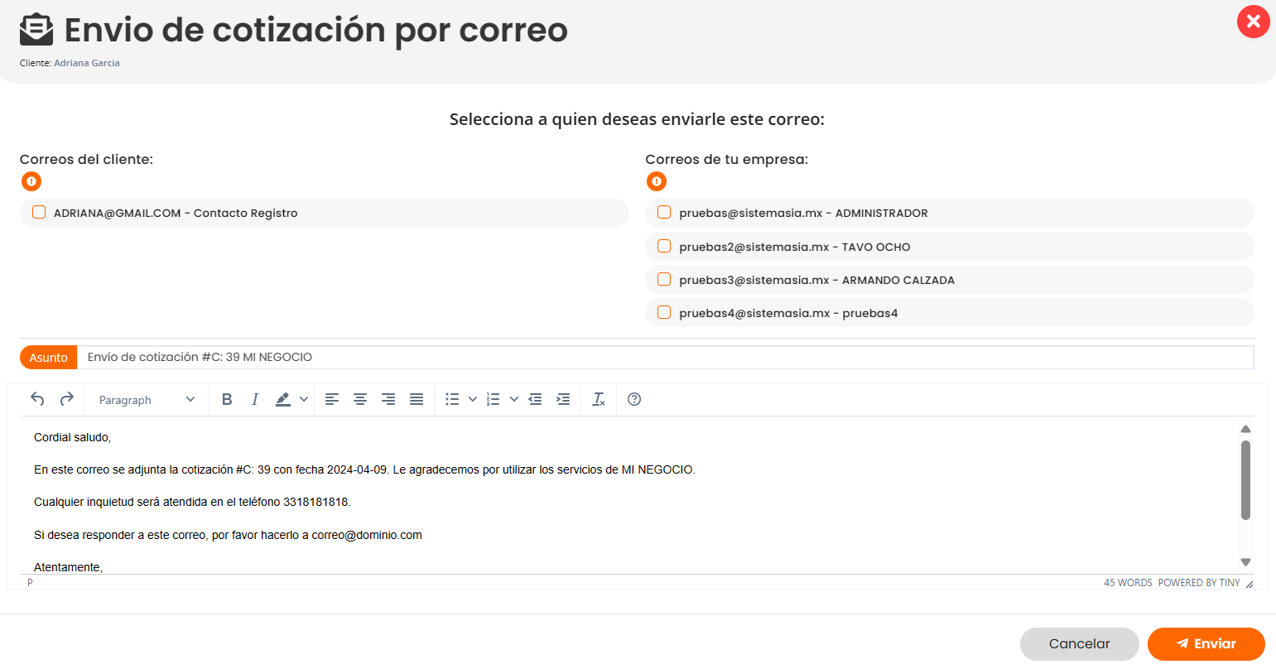The width and height of the screenshot is (1276, 669).
Task: Redo the last edit in editor
Action: [67, 399]
